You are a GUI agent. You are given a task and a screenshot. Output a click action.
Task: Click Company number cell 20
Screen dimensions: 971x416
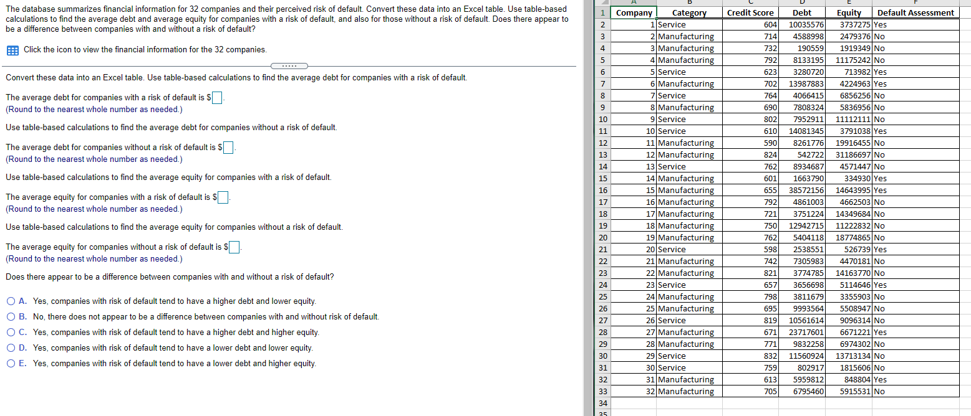pyautogui.click(x=634, y=249)
